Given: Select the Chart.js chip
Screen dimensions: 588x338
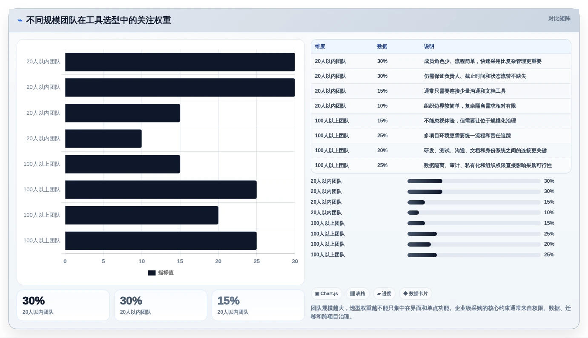Looking at the screenshot, I should 327,294.
